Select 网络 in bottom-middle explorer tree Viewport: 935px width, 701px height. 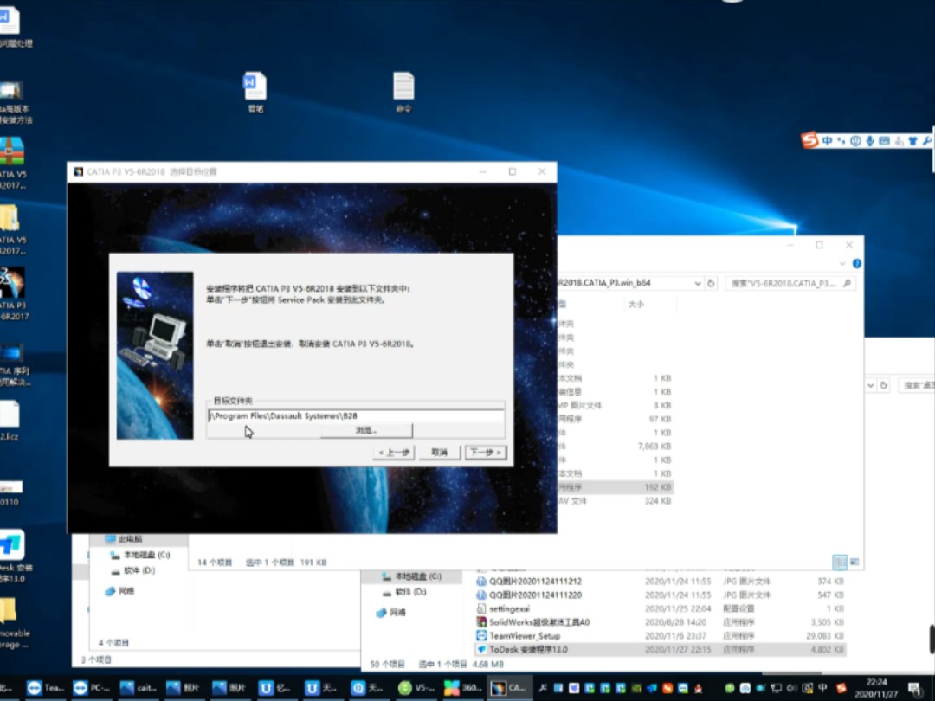(x=391, y=613)
